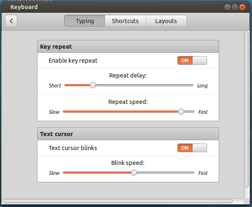Click the Long end of Repeat delay
The width and height of the screenshot is (252, 207).
[202, 86]
